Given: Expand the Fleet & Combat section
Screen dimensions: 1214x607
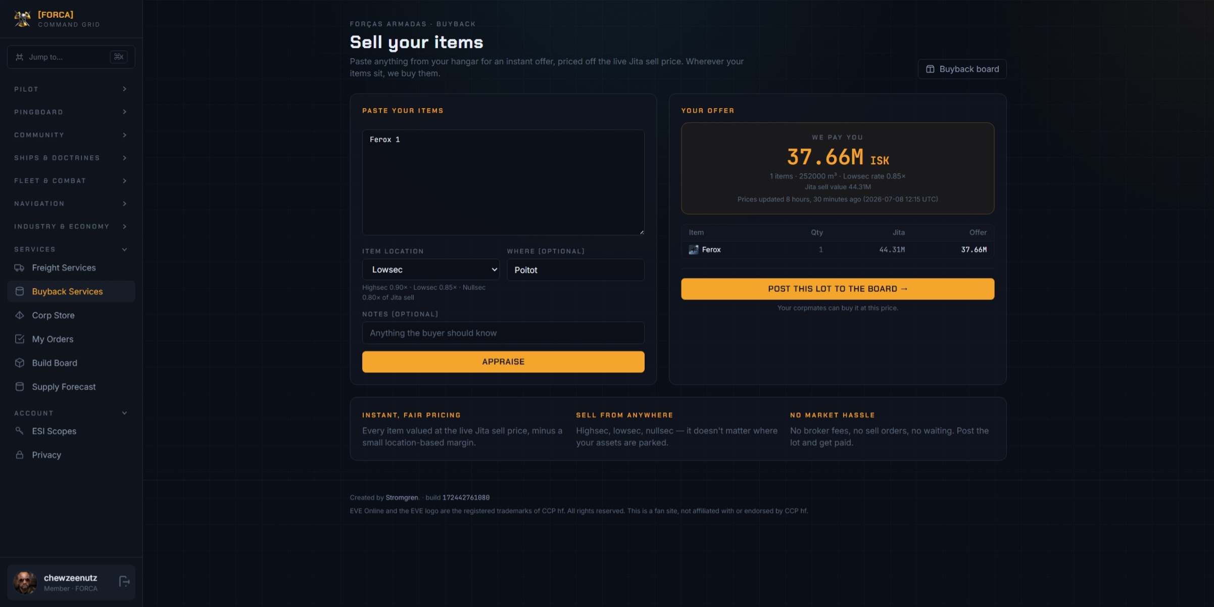Looking at the screenshot, I should tap(71, 180).
